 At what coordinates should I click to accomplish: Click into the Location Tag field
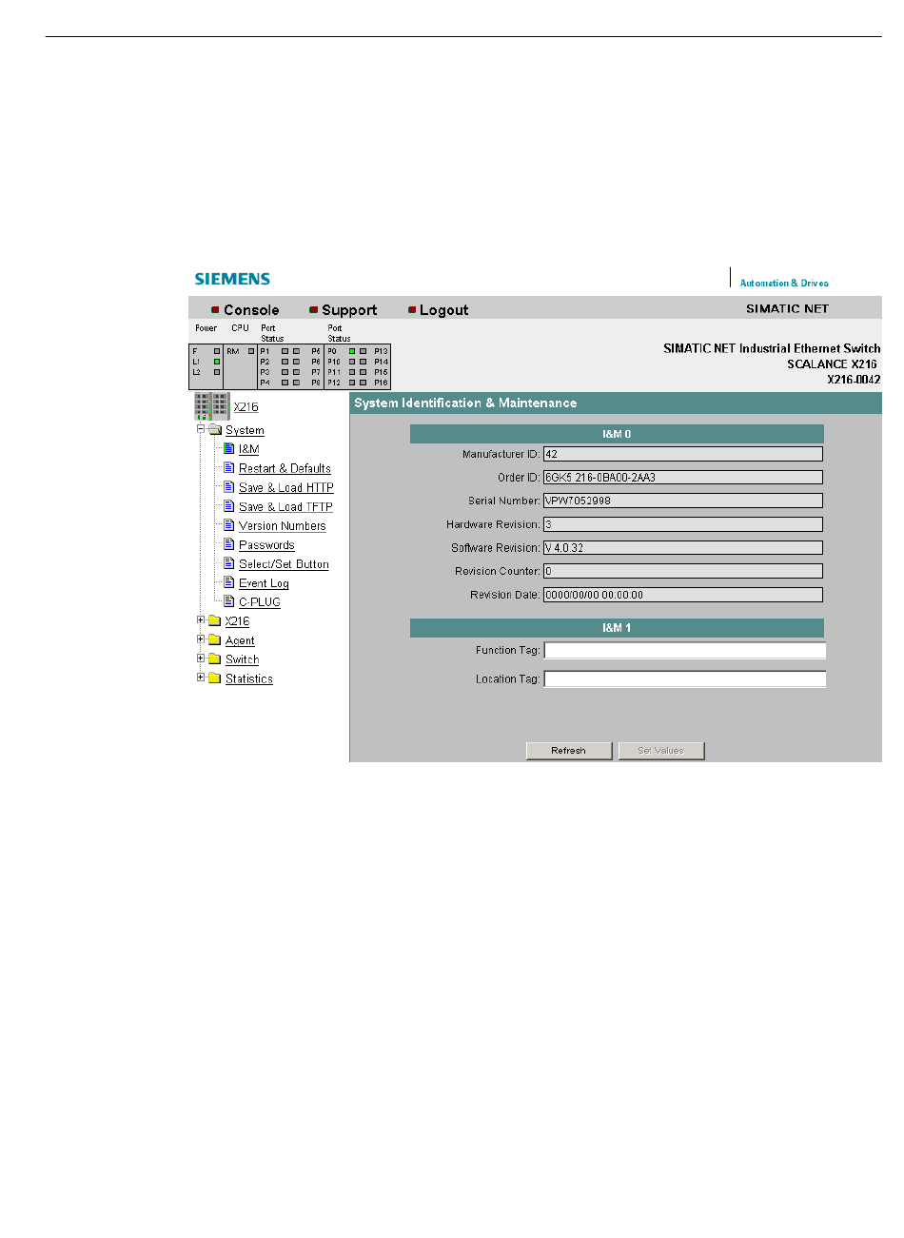[685, 679]
